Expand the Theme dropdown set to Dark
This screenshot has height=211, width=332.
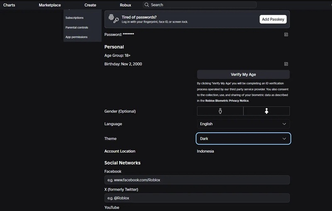pyautogui.click(x=243, y=139)
